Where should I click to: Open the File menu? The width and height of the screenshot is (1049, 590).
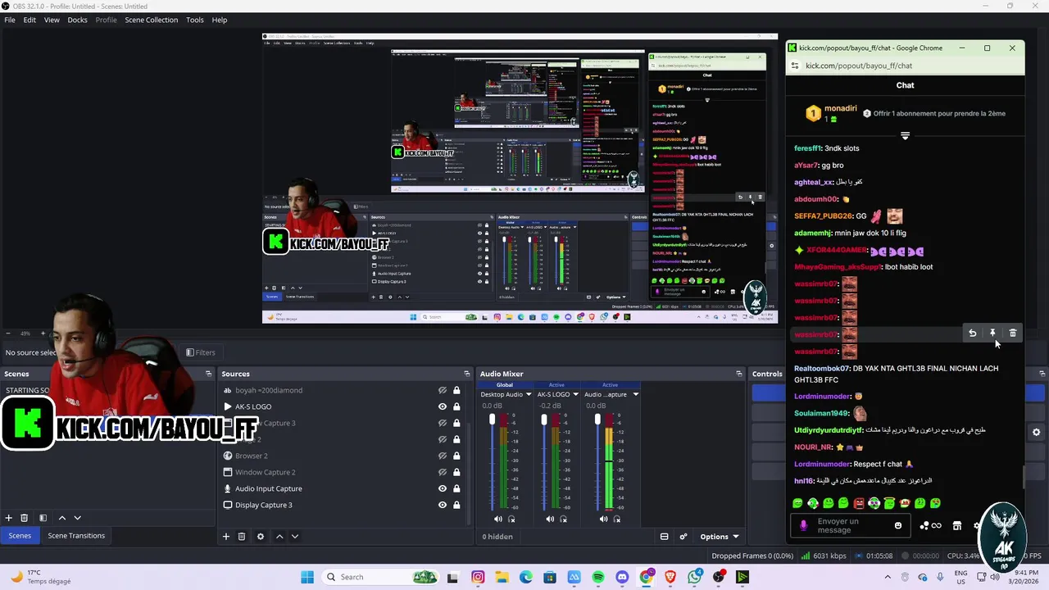10,20
